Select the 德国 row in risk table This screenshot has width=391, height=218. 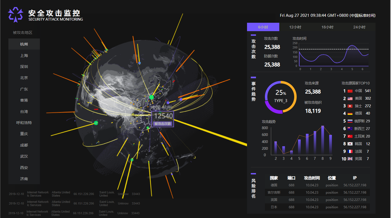pos(317,185)
